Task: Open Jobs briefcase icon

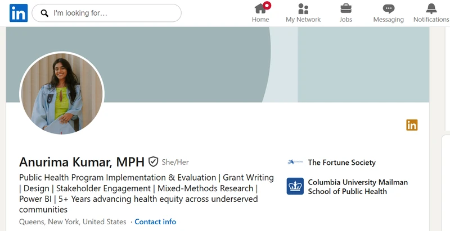Action: click(x=346, y=8)
